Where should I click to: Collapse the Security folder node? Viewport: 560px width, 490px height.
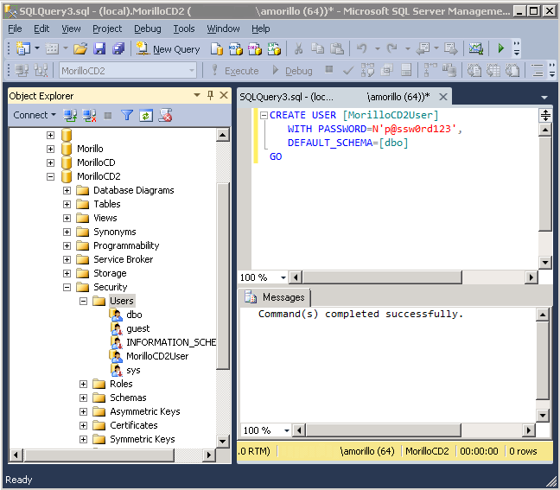[67, 287]
